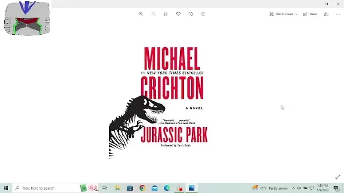Click the Share button
Viewport: 344px width, 193px height.
click(310, 14)
